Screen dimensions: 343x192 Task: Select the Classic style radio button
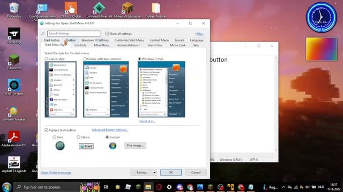pos(46,59)
